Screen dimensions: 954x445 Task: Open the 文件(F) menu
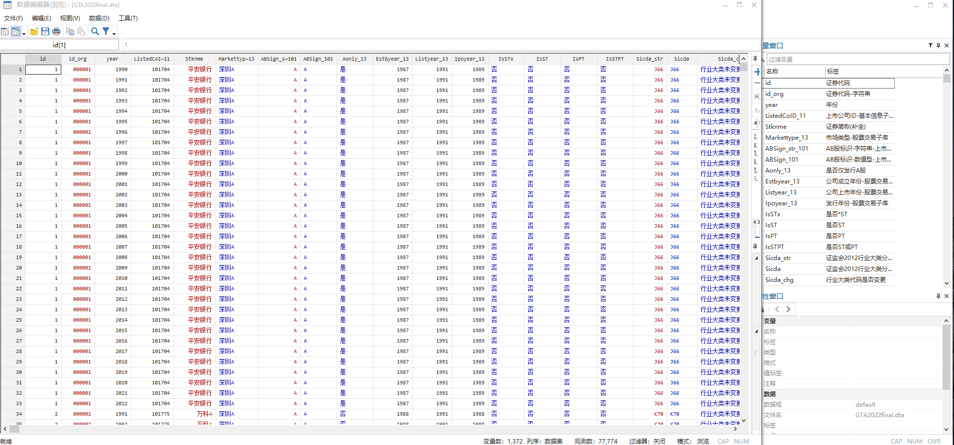click(x=13, y=18)
